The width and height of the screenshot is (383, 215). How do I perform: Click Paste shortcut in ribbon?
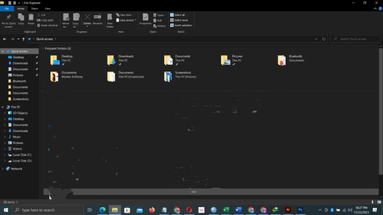coord(47,25)
